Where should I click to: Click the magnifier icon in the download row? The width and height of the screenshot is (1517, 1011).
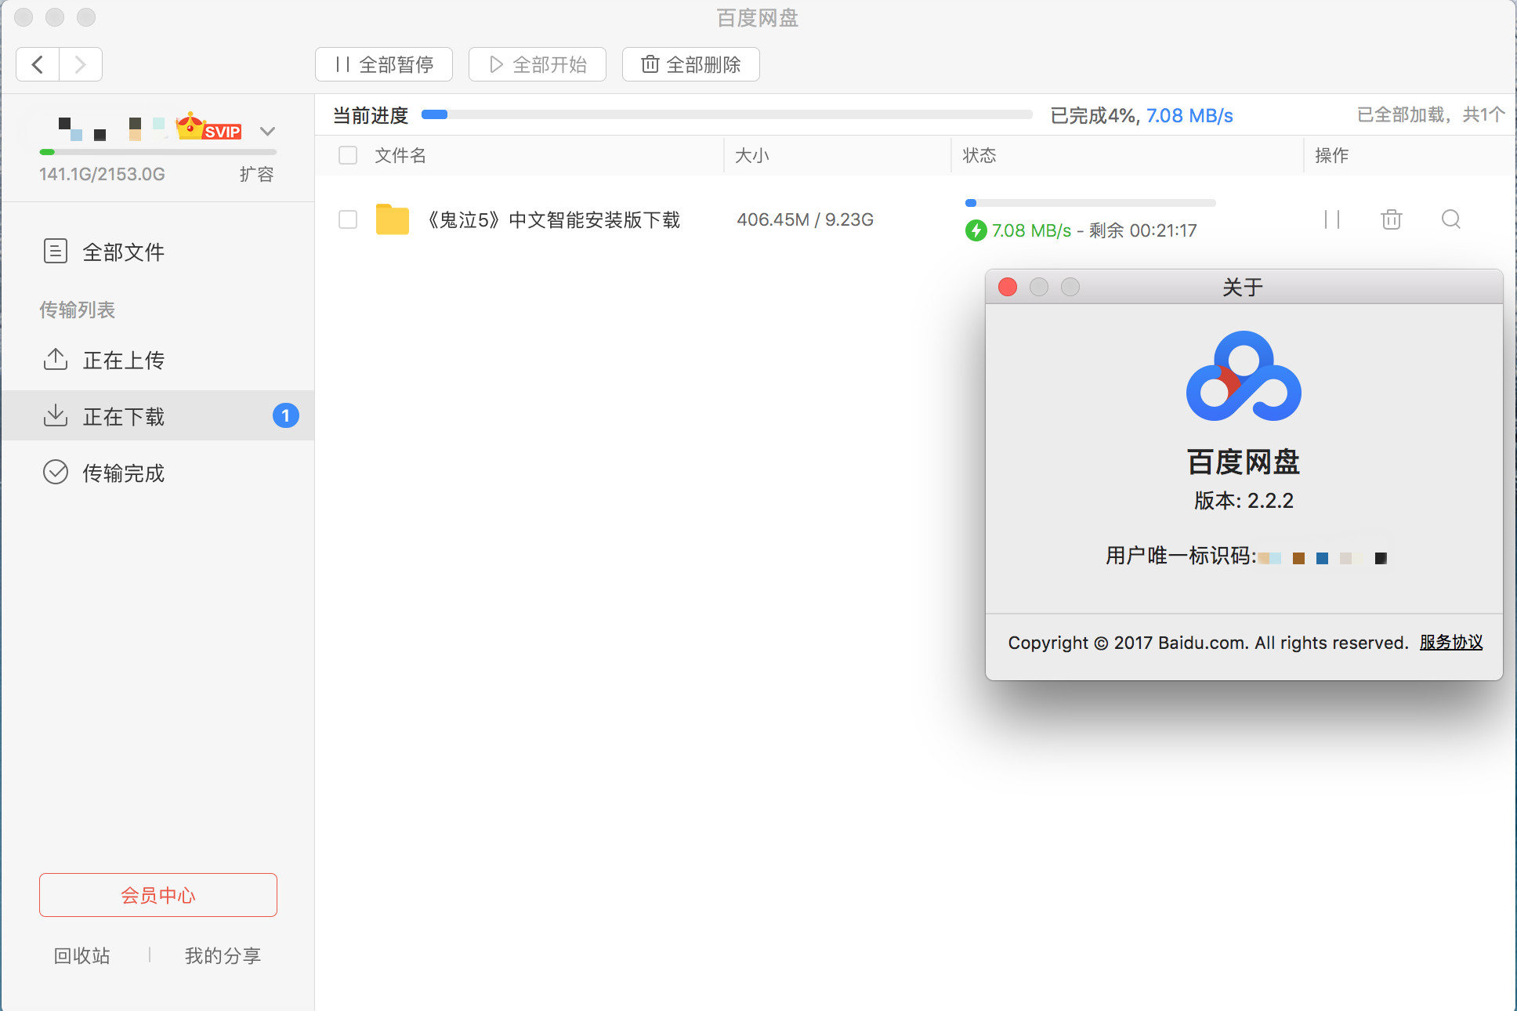tap(1451, 219)
